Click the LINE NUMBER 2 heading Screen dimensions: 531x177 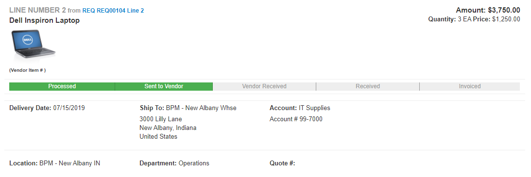point(37,11)
